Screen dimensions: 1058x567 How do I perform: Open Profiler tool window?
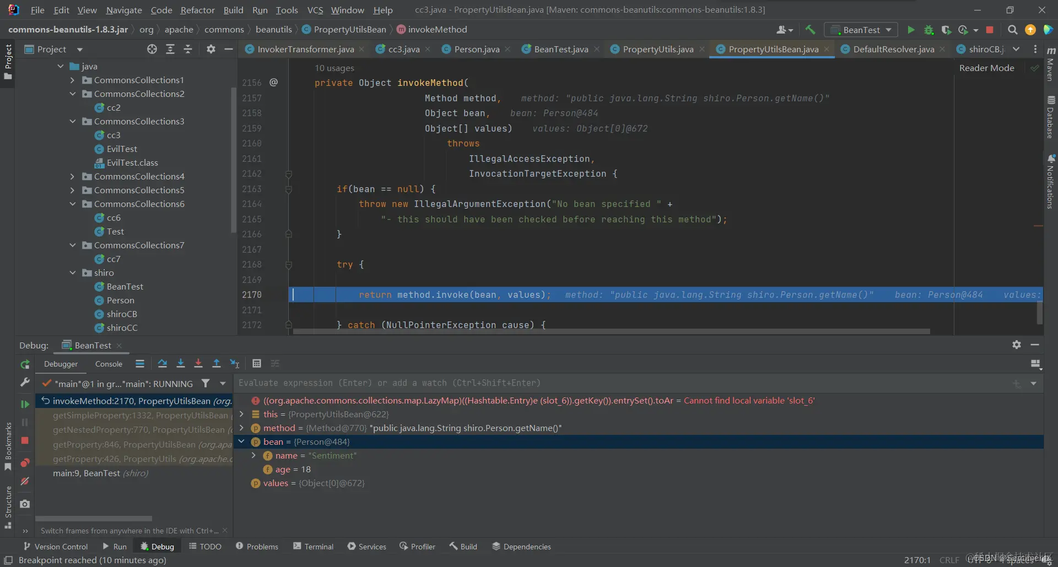click(x=417, y=546)
